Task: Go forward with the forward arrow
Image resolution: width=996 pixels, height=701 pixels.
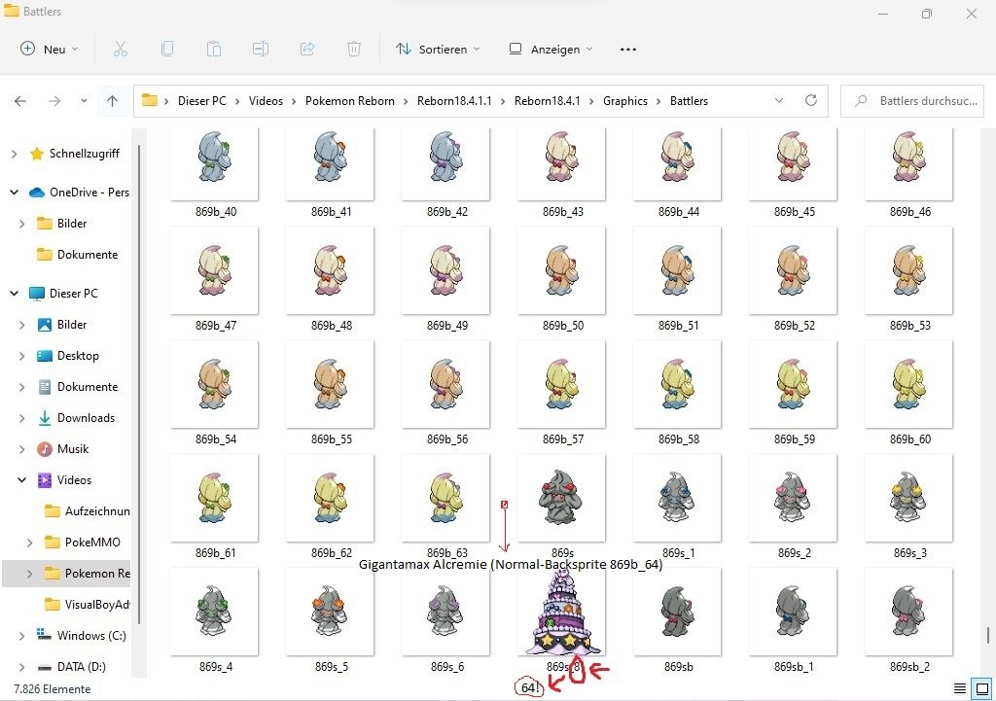Action: tap(54, 101)
